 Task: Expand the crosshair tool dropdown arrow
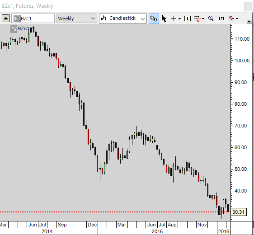click(x=179, y=19)
